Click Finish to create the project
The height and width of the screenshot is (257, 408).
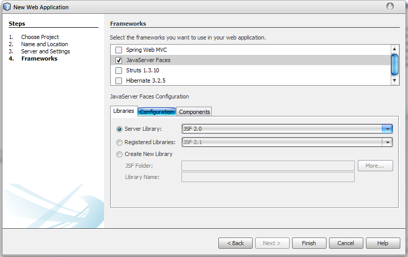[309, 243]
